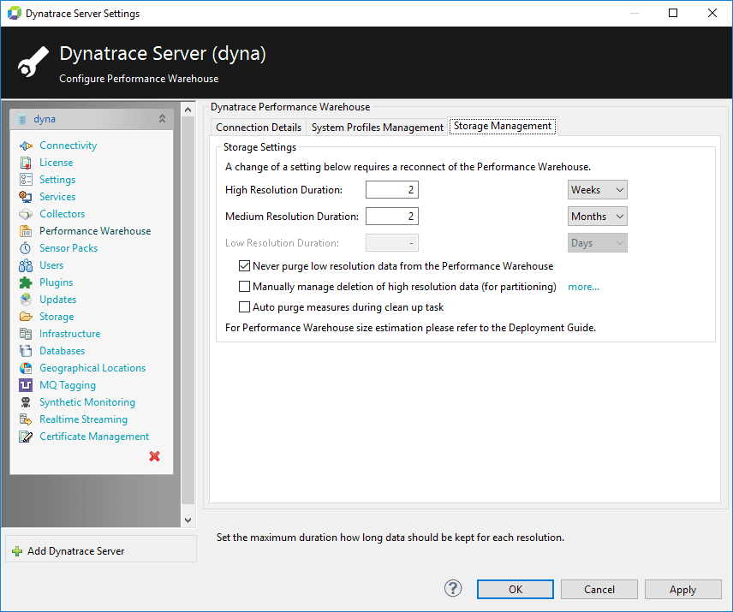This screenshot has width=733, height=612.
Task: Click the more... link
Action: pos(583,287)
